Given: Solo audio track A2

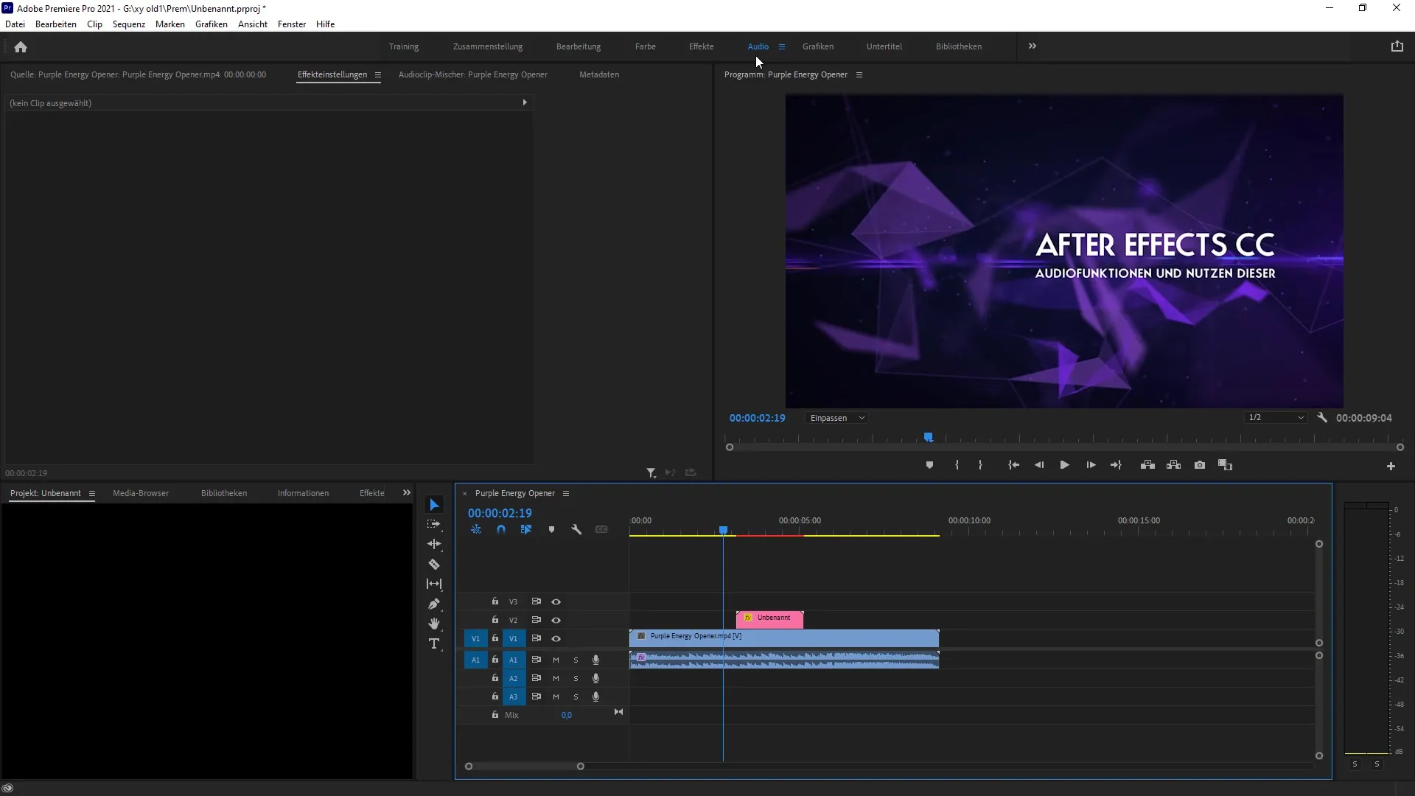Looking at the screenshot, I should pos(576,679).
